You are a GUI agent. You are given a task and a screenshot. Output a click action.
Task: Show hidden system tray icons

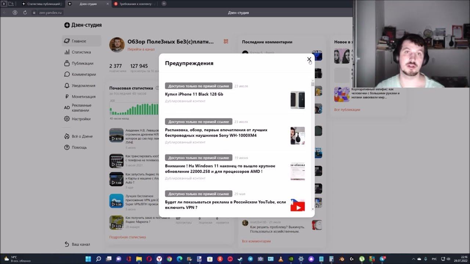coord(413,259)
